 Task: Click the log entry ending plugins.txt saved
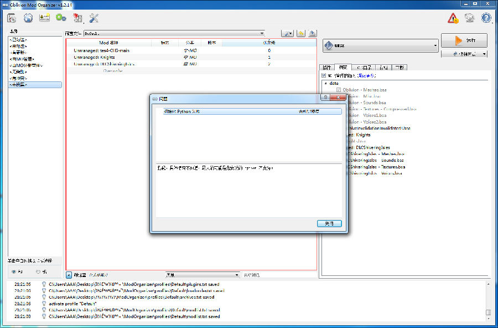pos(134,284)
